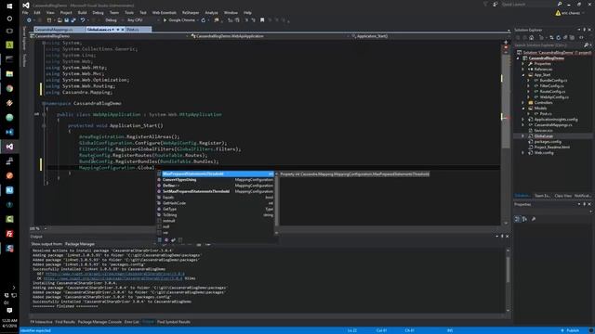Open the Package Manager Console tab
Screen dimensions: 595x334
[99, 322]
